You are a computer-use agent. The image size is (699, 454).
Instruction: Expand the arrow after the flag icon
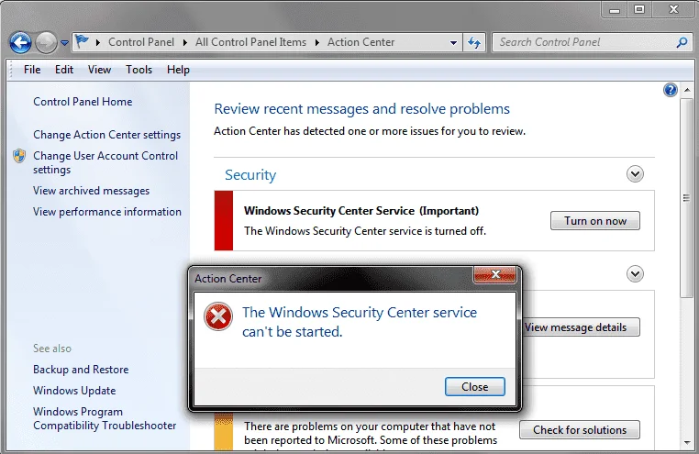tap(98, 42)
